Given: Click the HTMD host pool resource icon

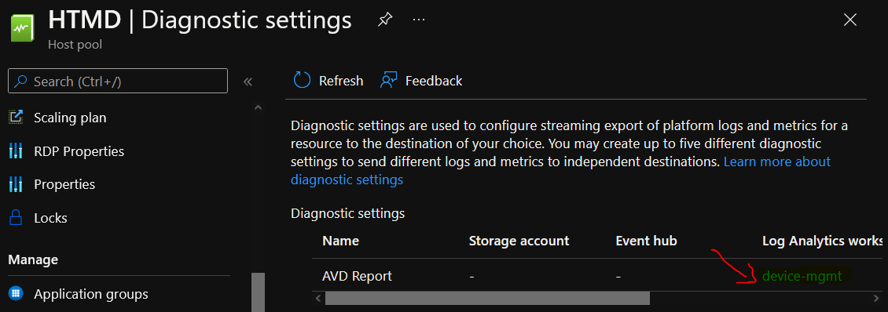Looking at the screenshot, I should (x=23, y=28).
